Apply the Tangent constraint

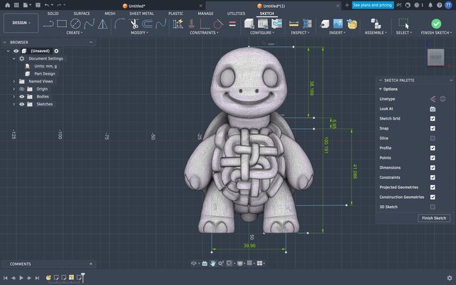click(x=219, y=24)
